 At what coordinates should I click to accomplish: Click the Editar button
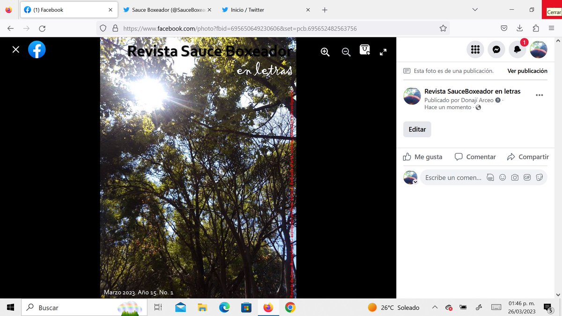[417, 129]
